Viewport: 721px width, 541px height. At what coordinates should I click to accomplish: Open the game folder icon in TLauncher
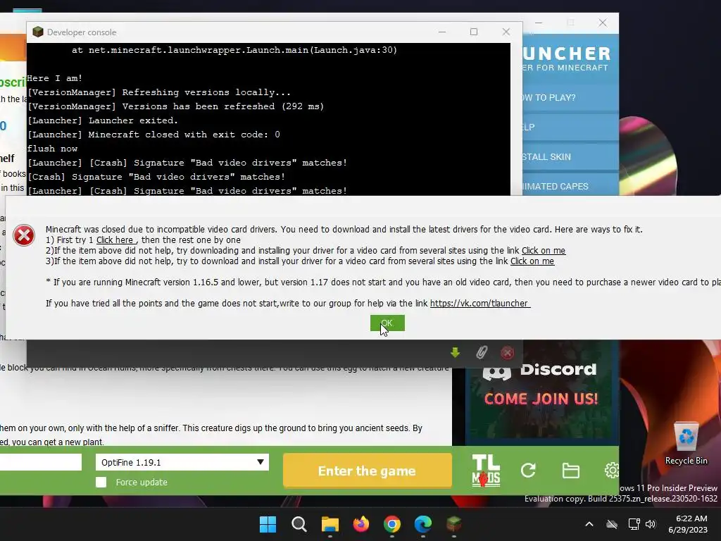coord(570,471)
